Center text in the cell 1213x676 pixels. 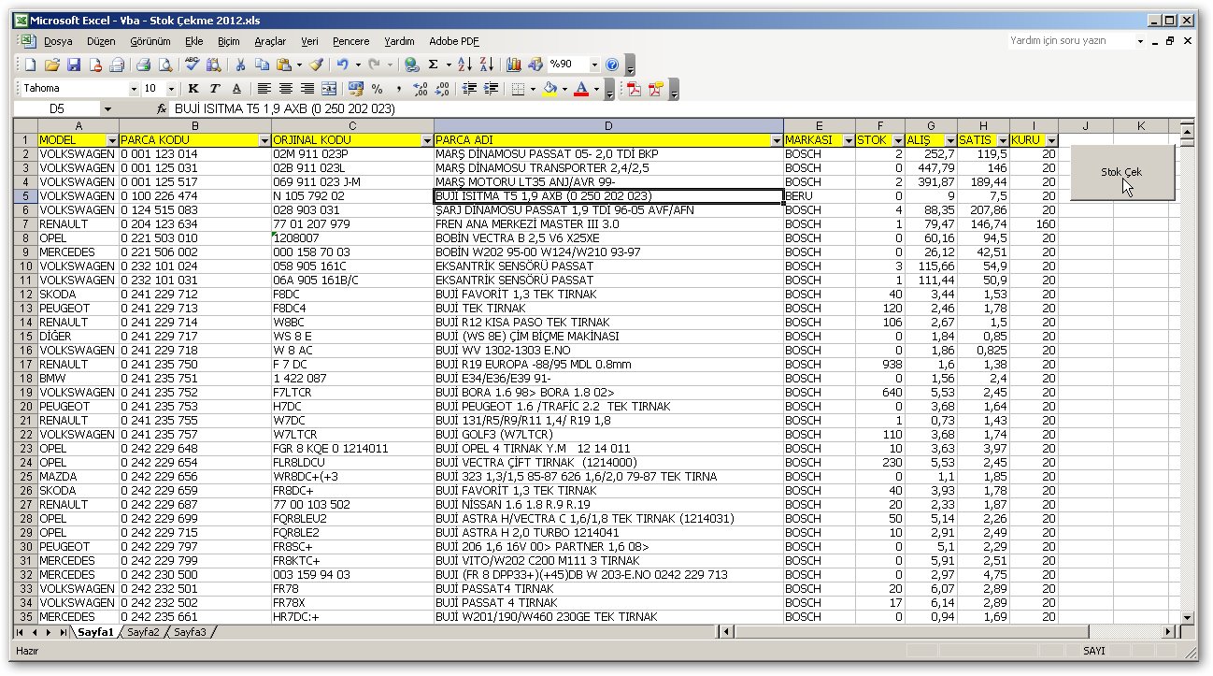pyautogui.click(x=286, y=89)
